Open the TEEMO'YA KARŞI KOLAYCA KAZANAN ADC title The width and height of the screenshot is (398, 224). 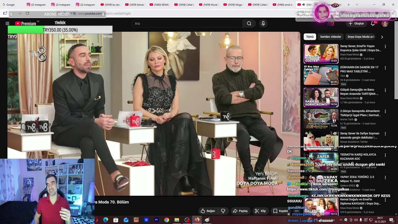[x=358, y=156]
